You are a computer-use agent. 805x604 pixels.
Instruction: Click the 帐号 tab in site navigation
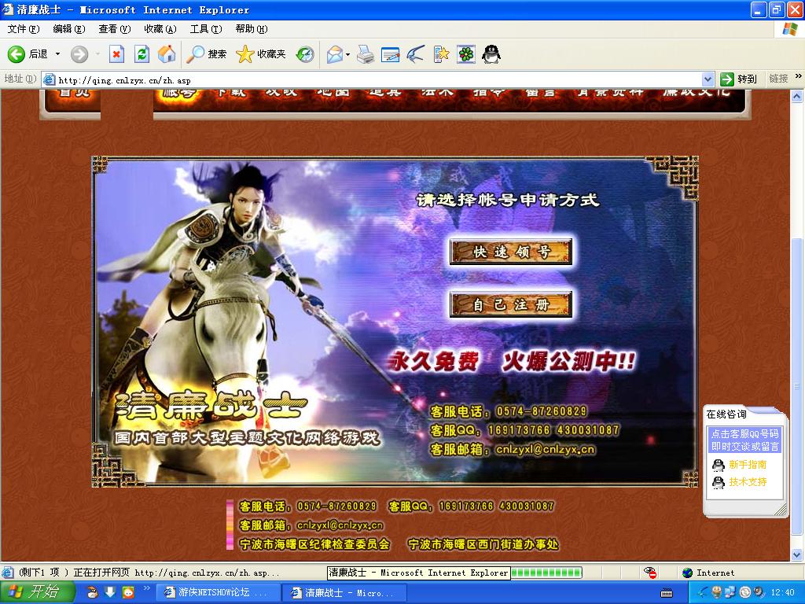(x=179, y=94)
